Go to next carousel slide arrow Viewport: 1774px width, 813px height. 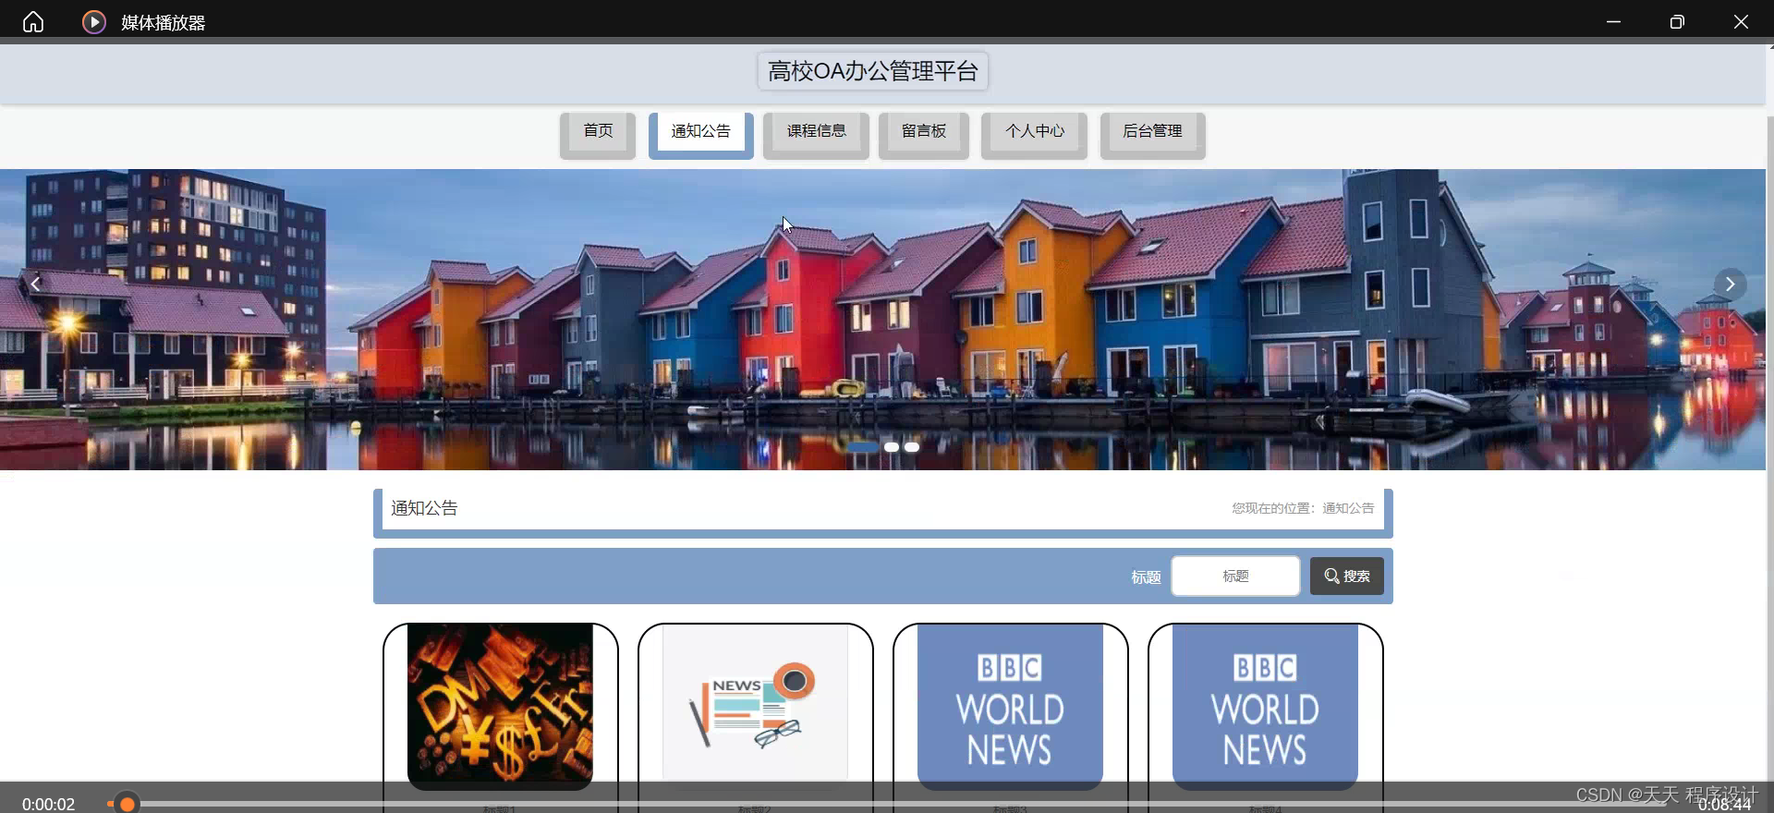pyautogui.click(x=1730, y=284)
